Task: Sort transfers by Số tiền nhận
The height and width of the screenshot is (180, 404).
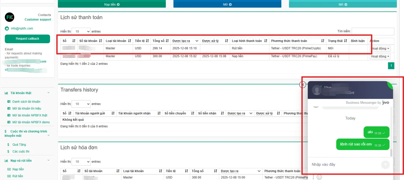Action: tap(222, 113)
